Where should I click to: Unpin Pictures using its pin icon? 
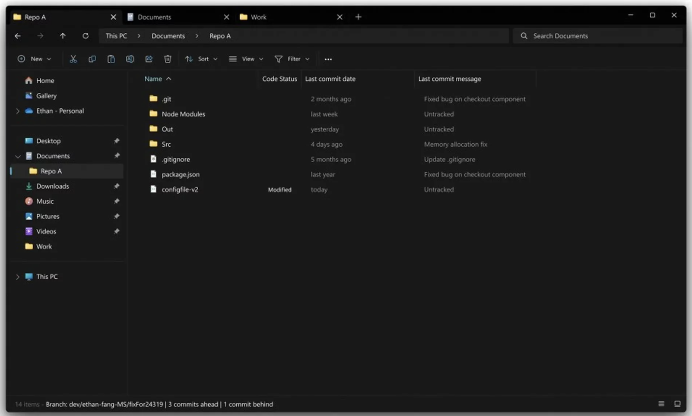[117, 216]
